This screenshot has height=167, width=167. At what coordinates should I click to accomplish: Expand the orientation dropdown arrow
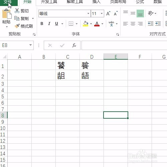(x=156, y=13)
